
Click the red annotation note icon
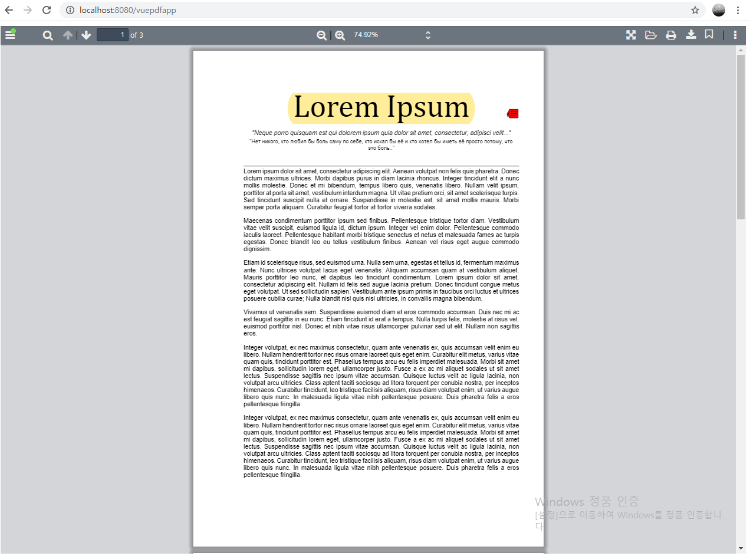513,114
